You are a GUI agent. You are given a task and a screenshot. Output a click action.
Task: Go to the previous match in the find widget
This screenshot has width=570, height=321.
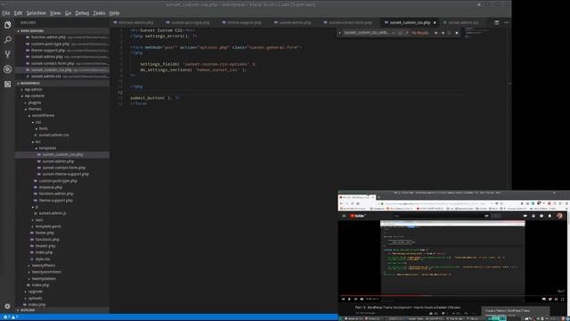[x=436, y=33]
